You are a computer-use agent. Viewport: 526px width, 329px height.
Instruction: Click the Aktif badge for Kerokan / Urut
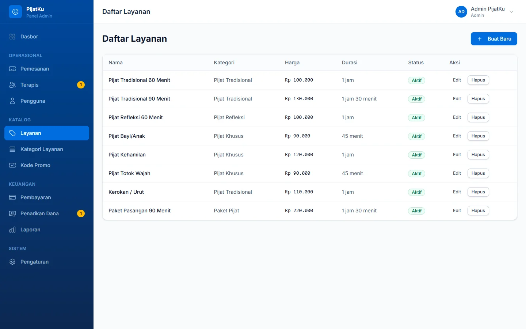click(417, 192)
